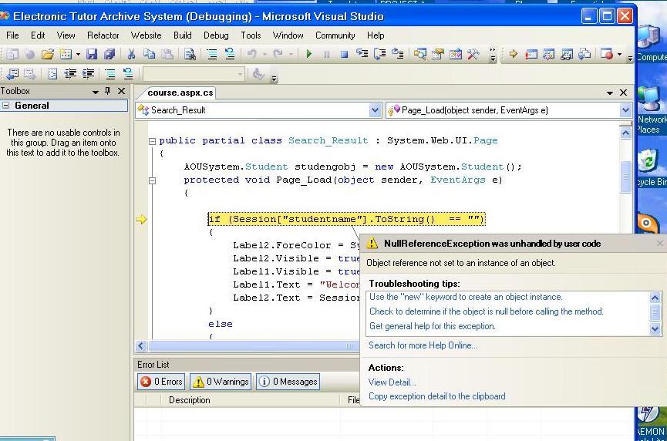The image size is (667, 441).
Task: Click Copy exception detail to the clipboard
Action: point(437,396)
